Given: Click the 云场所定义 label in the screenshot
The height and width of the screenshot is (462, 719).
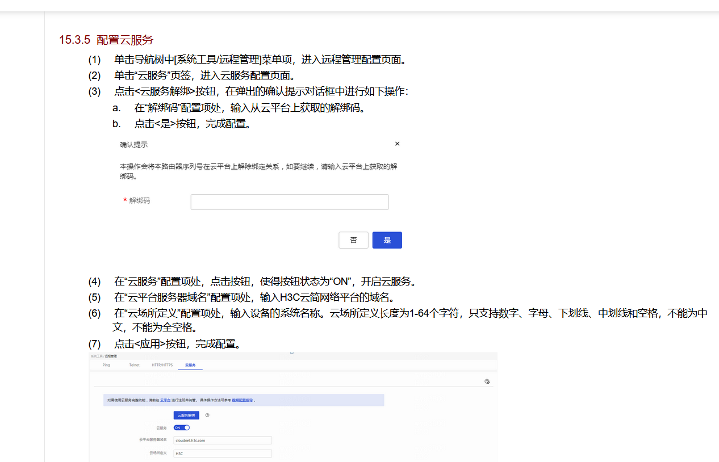Looking at the screenshot, I should pos(158,453).
